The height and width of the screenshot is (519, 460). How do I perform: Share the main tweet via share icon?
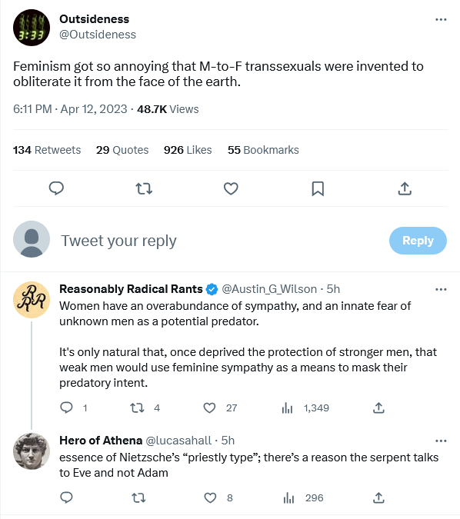405,188
